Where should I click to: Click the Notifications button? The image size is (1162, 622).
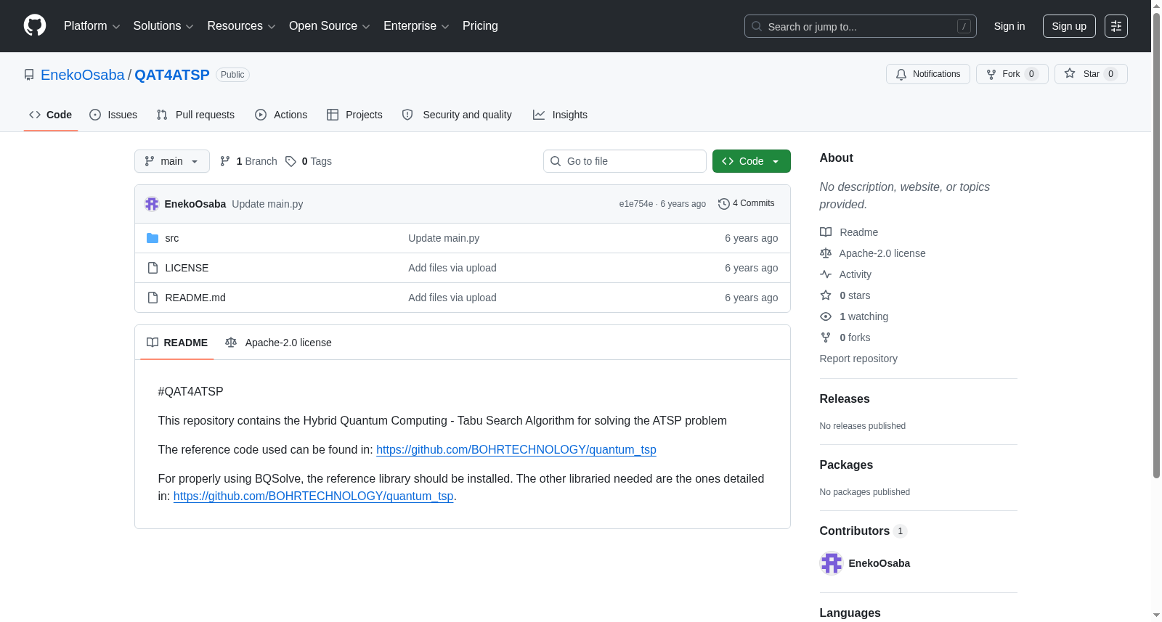[x=928, y=74]
